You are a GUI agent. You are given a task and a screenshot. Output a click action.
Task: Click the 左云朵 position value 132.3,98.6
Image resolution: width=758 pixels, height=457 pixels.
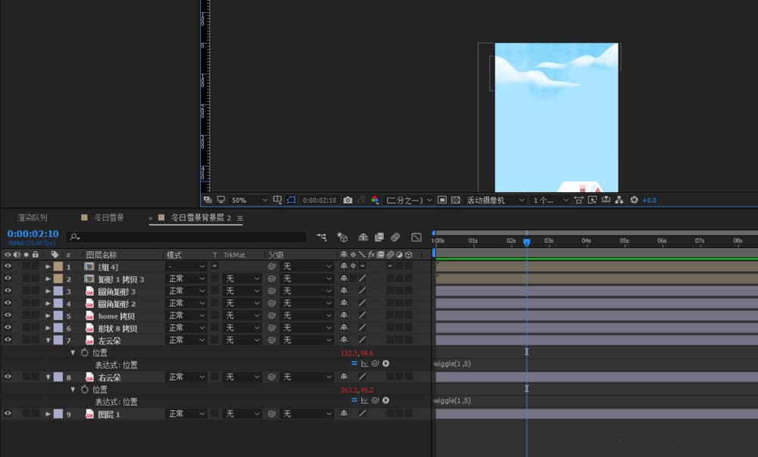pyautogui.click(x=357, y=353)
